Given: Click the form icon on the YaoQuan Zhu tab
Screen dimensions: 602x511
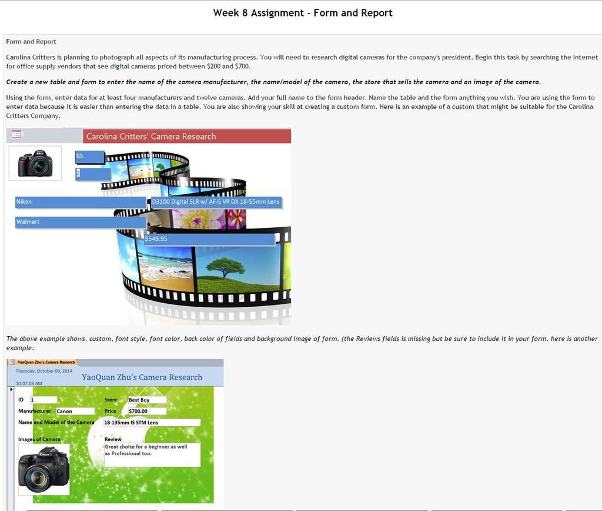Looking at the screenshot, I should 12,362.
